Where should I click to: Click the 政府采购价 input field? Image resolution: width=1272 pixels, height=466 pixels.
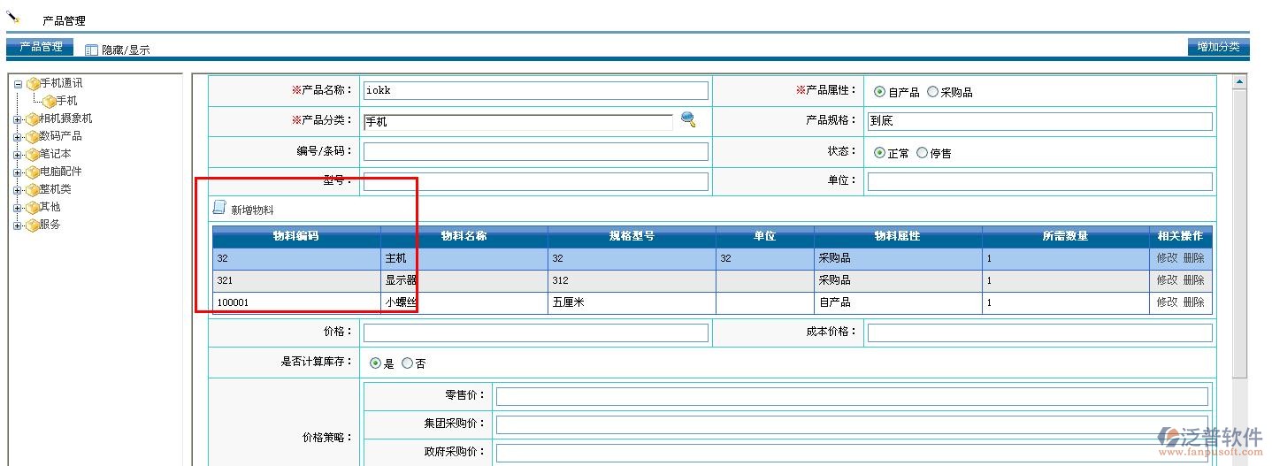click(852, 453)
